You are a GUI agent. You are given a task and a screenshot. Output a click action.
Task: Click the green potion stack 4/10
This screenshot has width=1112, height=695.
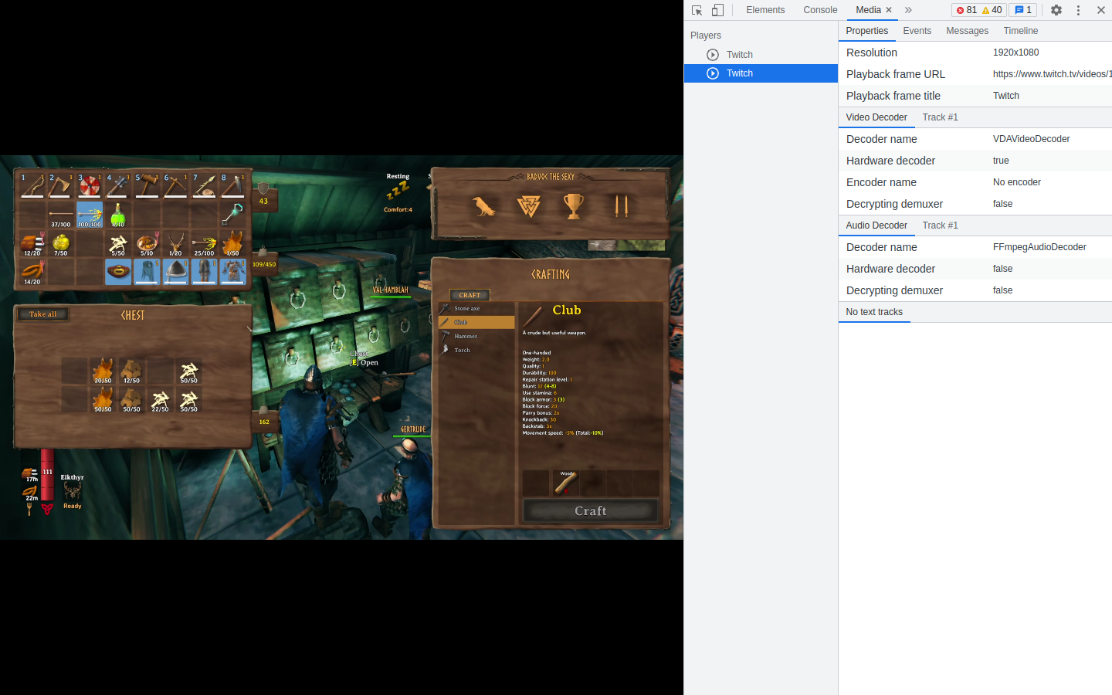pos(118,215)
